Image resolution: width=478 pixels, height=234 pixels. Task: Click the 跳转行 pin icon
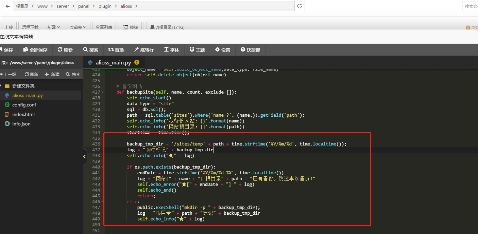click(136, 50)
